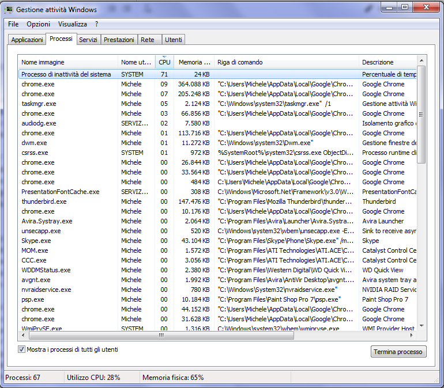Maximize the Gestione attività Windows window
Screen dimensions: 444x388
pos(405,7)
